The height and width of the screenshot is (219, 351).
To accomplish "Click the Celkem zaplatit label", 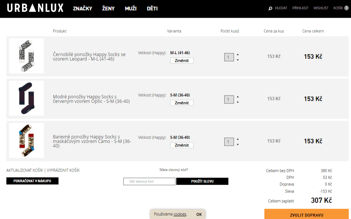I will coord(281,201).
